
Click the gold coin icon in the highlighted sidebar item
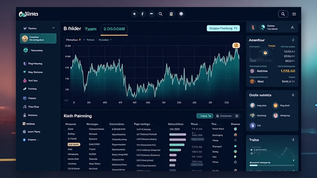pyautogui.click(x=24, y=39)
